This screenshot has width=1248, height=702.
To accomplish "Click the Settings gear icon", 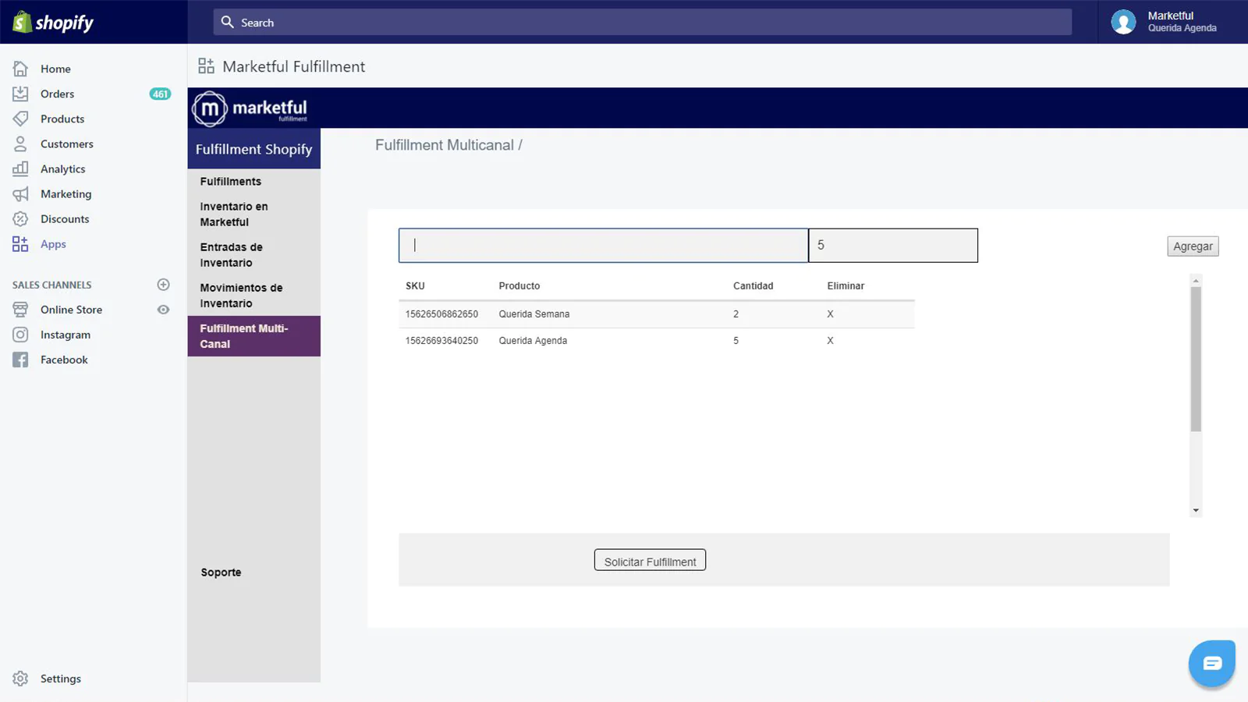I will click(x=20, y=679).
